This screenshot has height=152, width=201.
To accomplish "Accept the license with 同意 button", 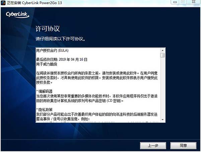I will pos(183,146).
